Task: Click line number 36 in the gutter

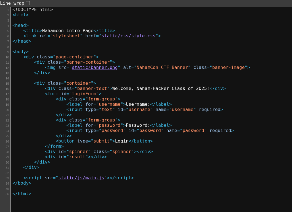Action: pyautogui.click(x=7, y=194)
